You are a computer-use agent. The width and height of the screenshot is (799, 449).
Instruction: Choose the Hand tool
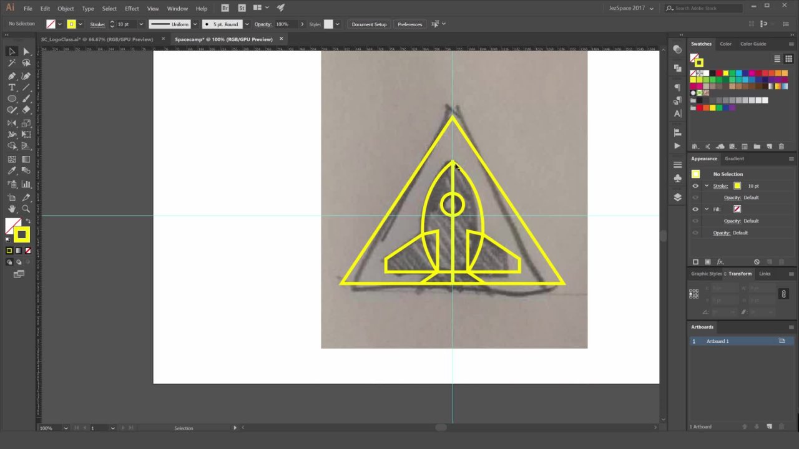tap(12, 209)
